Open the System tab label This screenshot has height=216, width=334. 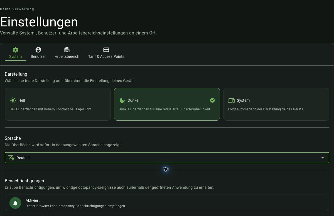16,56
